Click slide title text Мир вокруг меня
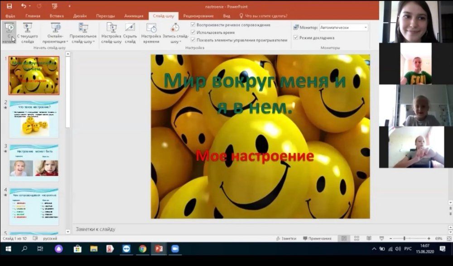 [255, 94]
